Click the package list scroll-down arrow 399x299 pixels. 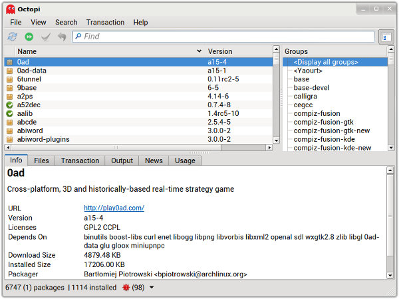276,141
